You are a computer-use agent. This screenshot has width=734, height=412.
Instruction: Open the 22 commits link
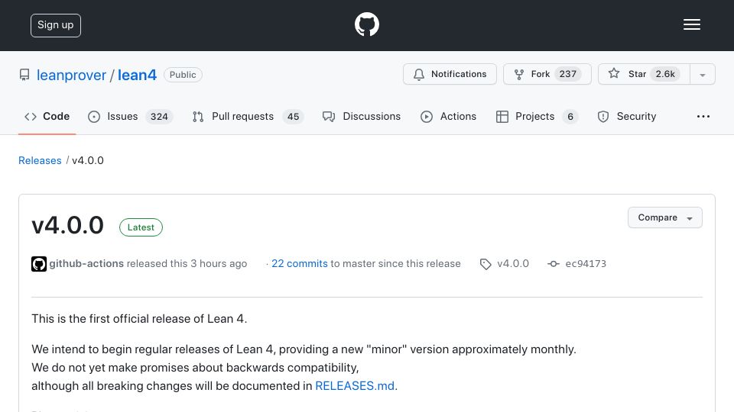click(300, 263)
